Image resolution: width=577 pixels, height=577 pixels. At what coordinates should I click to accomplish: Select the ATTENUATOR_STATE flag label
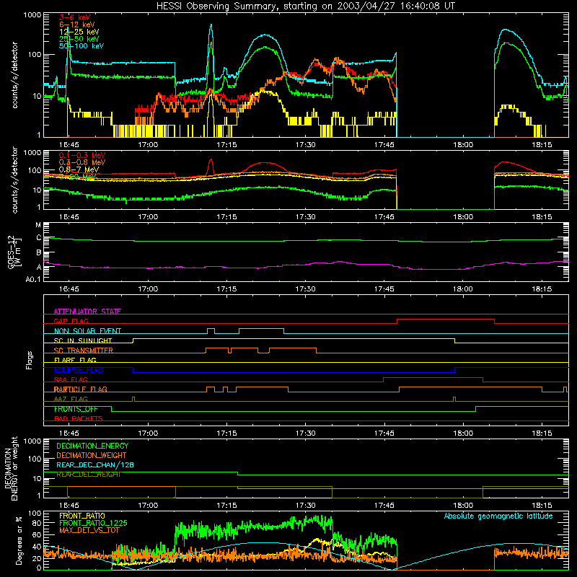pos(87,312)
